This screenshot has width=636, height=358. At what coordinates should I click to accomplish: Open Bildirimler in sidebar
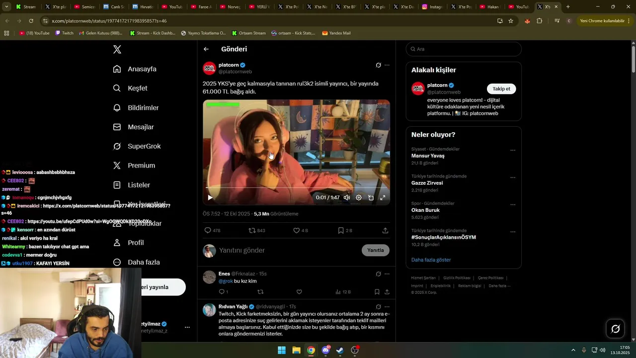pos(136,107)
